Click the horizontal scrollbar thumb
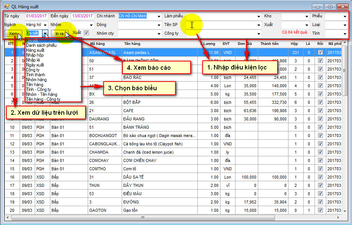Image resolution: width=352 pixels, height=225 pixels. pyautogui.click(x=143, y=217)
